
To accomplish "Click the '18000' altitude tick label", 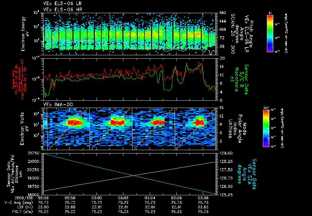I will click(34, 195).
